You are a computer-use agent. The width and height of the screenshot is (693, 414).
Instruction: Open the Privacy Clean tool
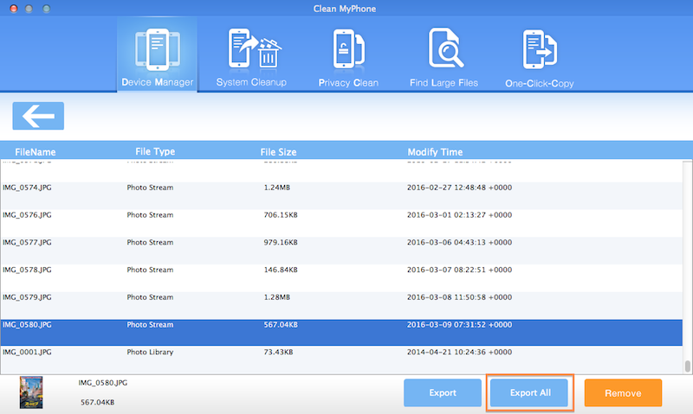pyautogui.click(x=348, y=57)
